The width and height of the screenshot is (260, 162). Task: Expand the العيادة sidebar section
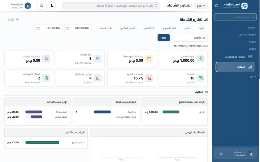pos(252,42)
